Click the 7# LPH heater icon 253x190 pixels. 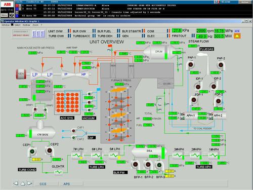point(77,156)
